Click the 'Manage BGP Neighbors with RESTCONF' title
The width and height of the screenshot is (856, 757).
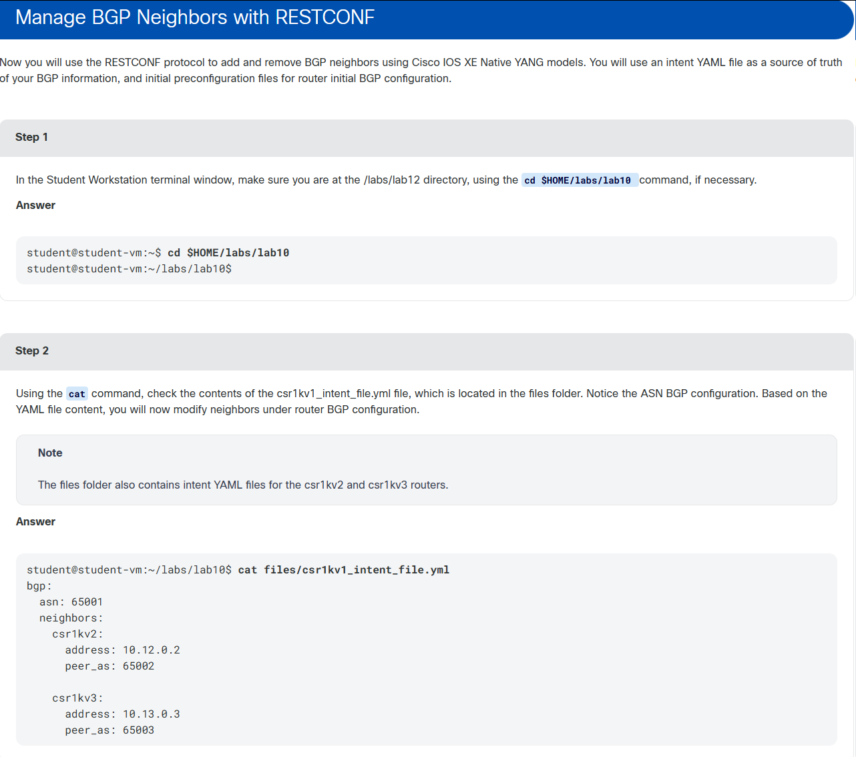[x=195, y=17]
